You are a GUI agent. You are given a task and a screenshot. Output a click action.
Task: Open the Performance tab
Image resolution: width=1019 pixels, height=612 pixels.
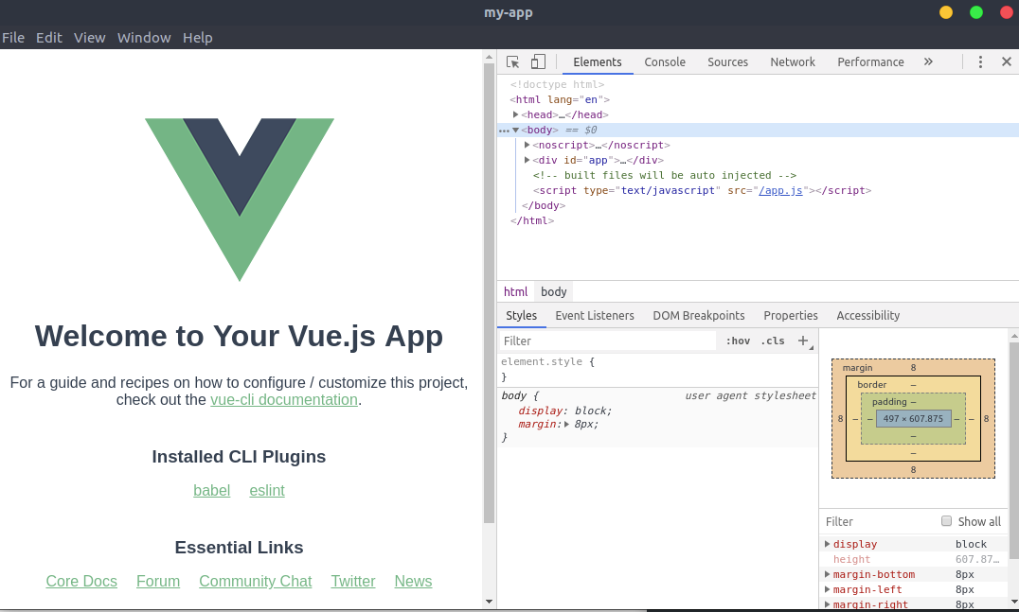coord(870,61)
